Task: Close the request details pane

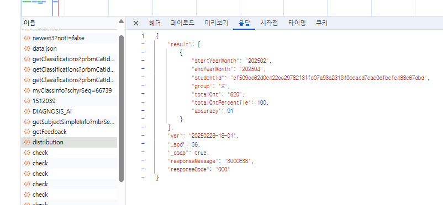Action: pos(136,23)
